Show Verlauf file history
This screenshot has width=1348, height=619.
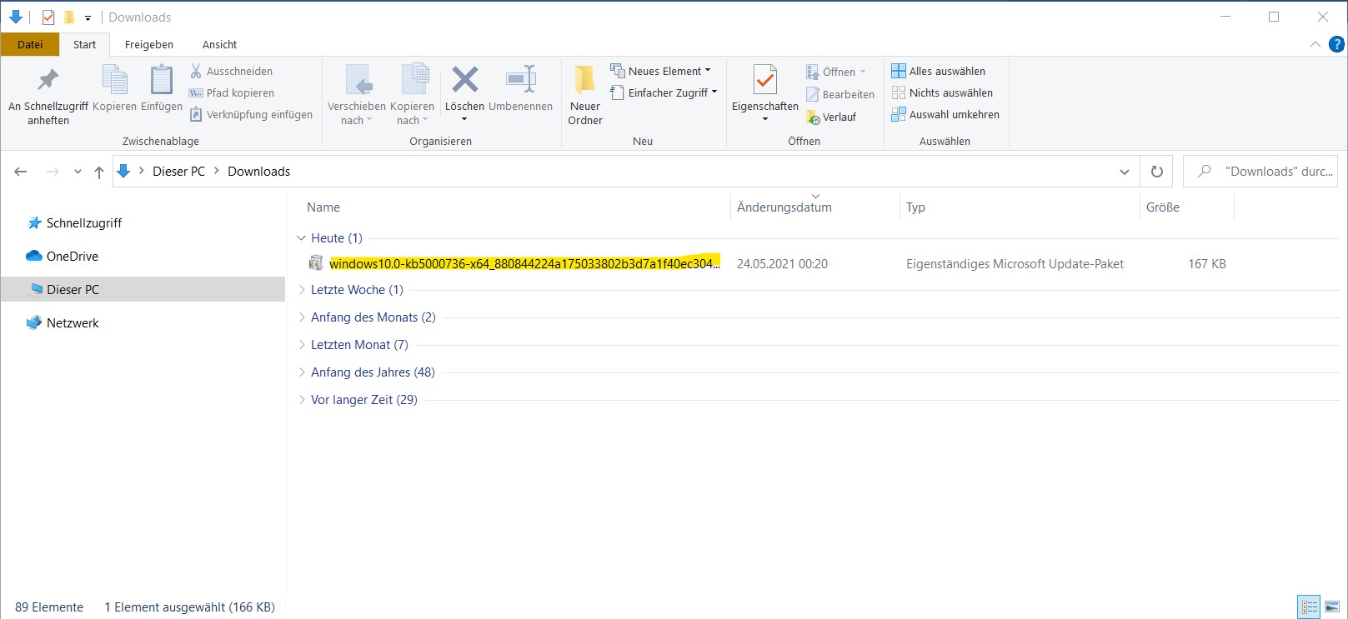(x=831, y=117)
